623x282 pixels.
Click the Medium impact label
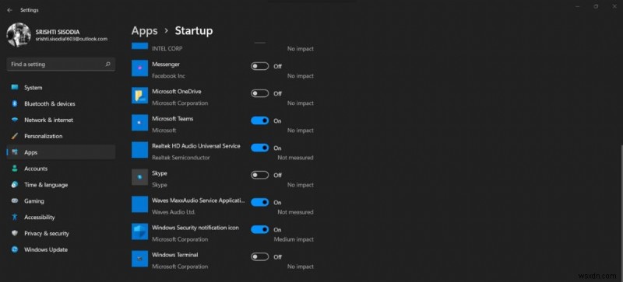pos(294,239)
